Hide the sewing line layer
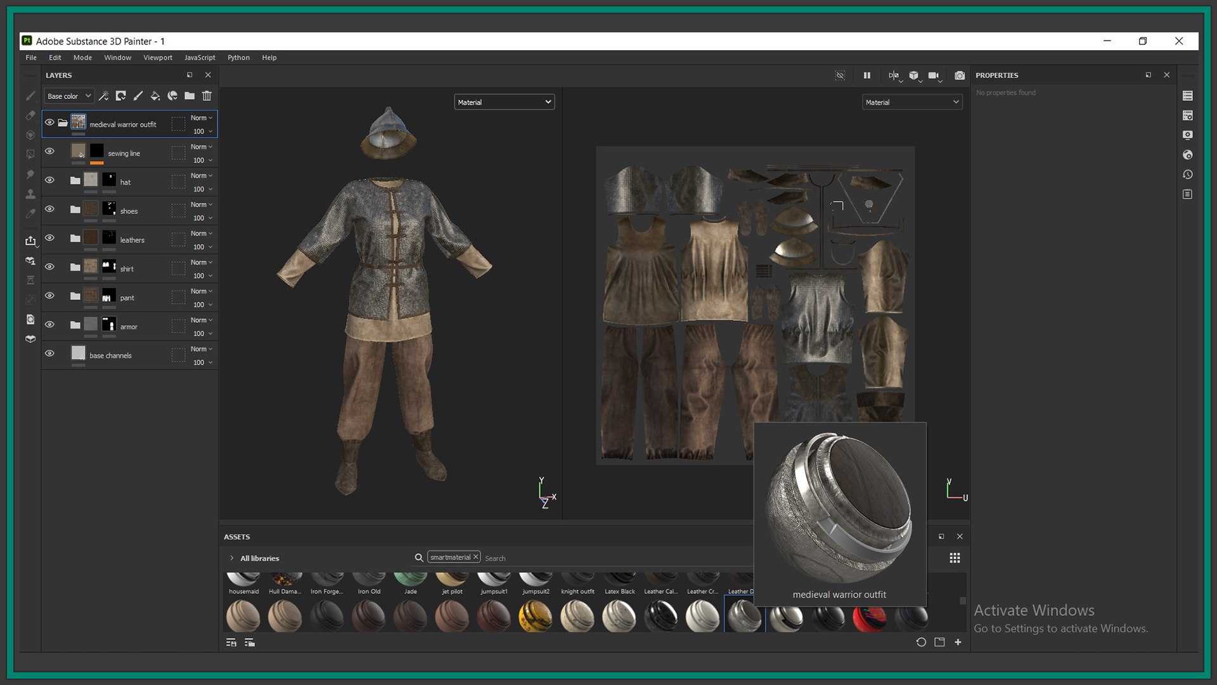This screenshot has width=1217, height=685. point(49,151)
